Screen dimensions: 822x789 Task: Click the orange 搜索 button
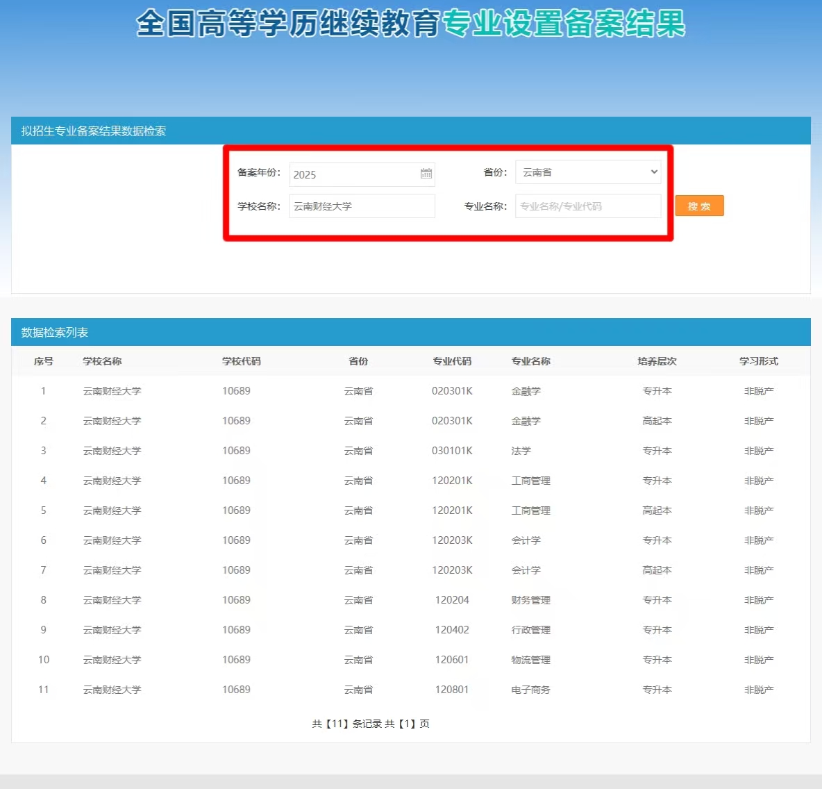[699, 206]
